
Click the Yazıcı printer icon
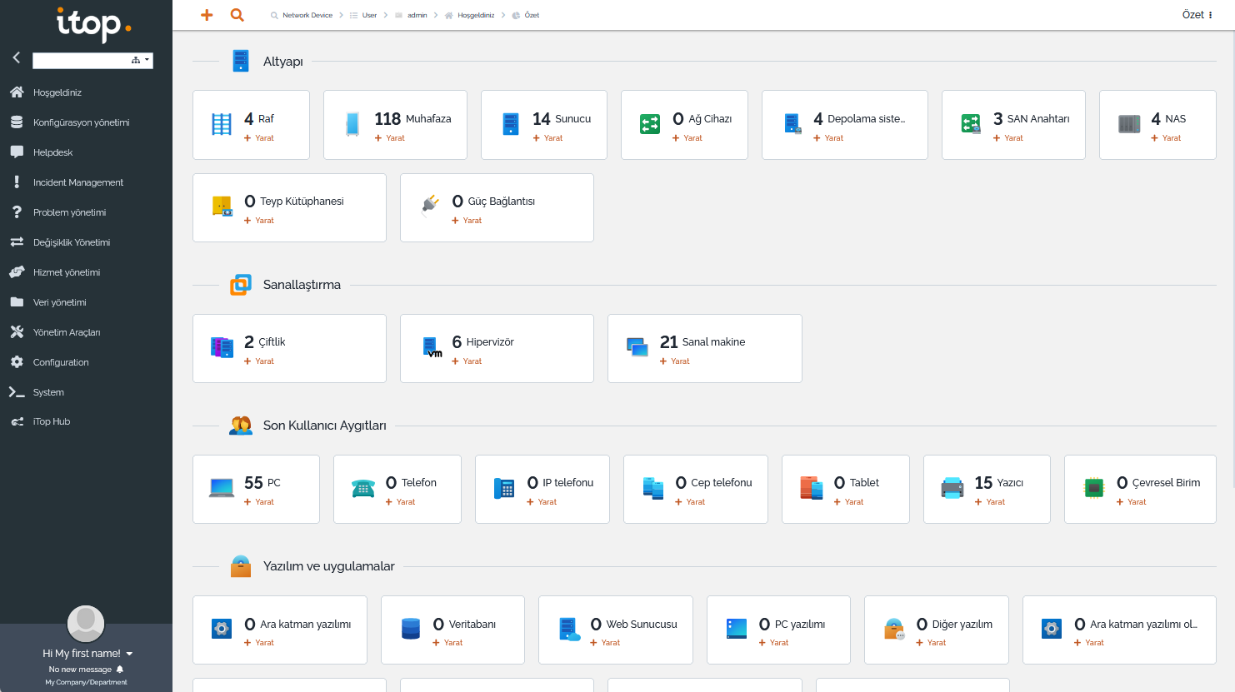952,488
